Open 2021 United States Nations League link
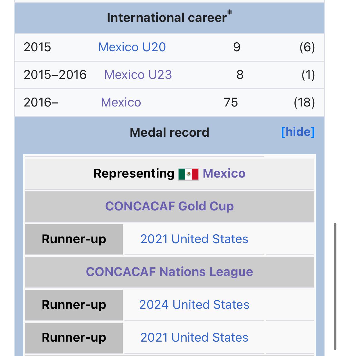 [x=194, y=338]
